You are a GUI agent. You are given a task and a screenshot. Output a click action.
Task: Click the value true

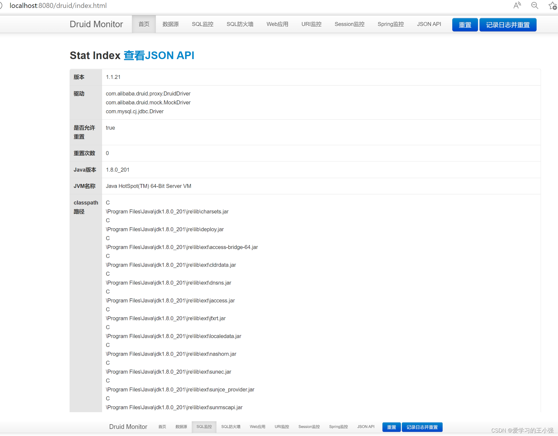click(x=110, y=128)
